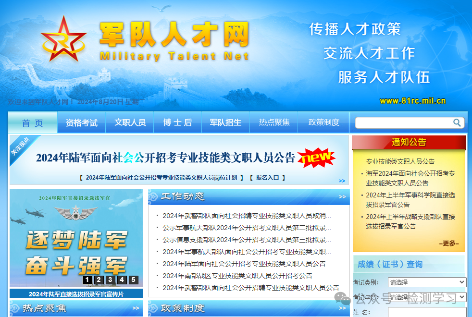The height and width of the screenshot is (317, 472).
Task: Go to the 文职人员 section
Action: (x=130, y=122)
